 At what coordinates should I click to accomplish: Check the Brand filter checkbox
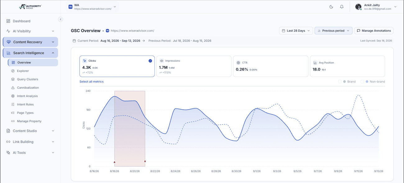click(x=340, y=82)
